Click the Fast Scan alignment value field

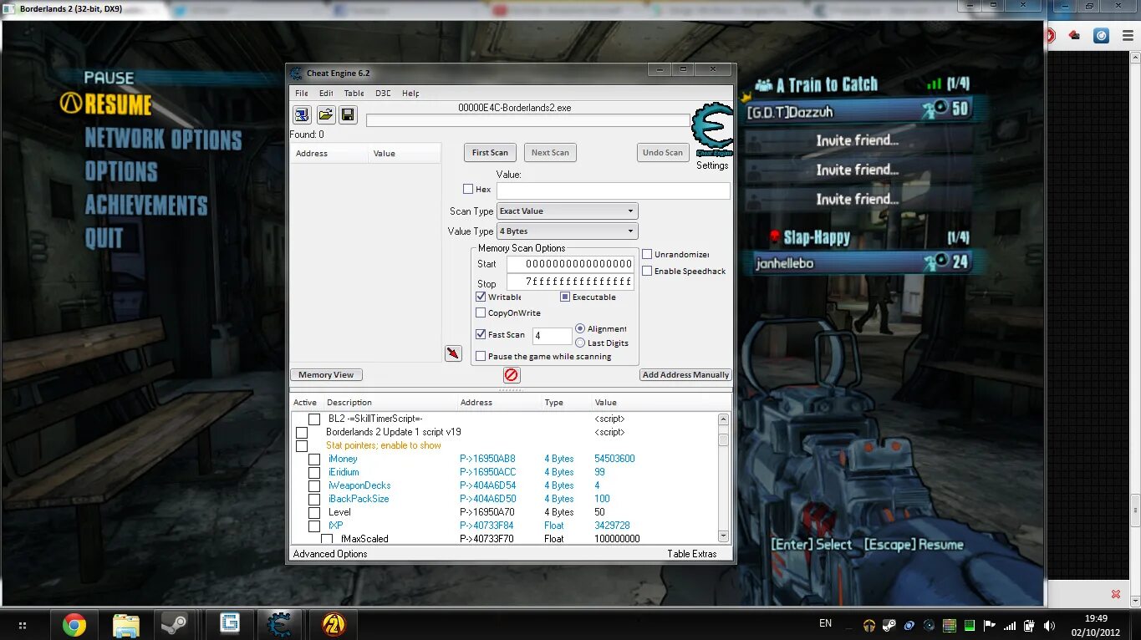(553, 336)
